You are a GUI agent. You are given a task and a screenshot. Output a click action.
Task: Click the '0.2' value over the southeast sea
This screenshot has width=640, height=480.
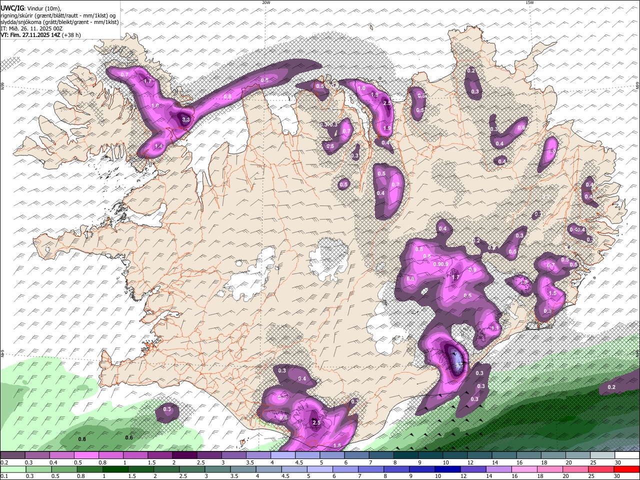click(611, 387)
